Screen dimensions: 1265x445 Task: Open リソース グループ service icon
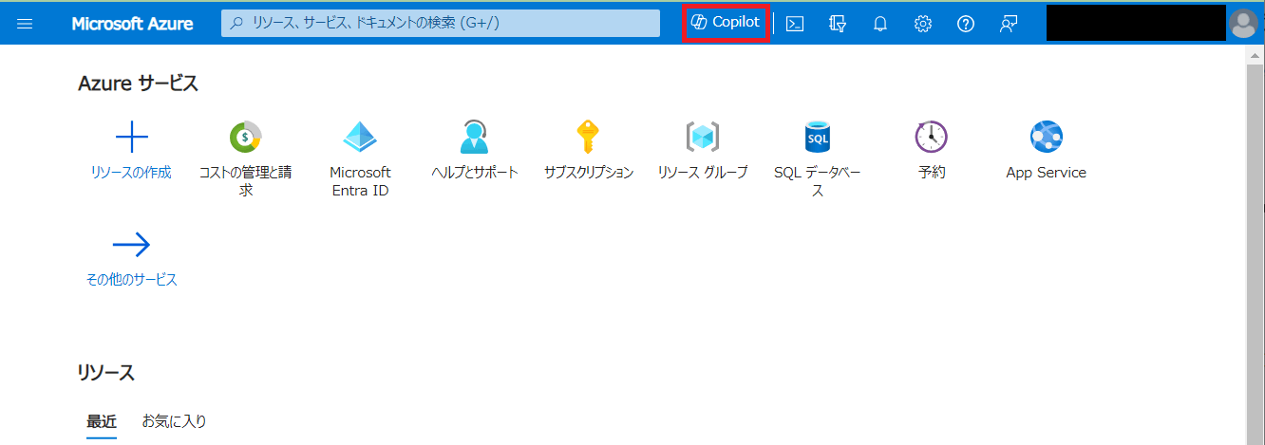coord(703,138)
